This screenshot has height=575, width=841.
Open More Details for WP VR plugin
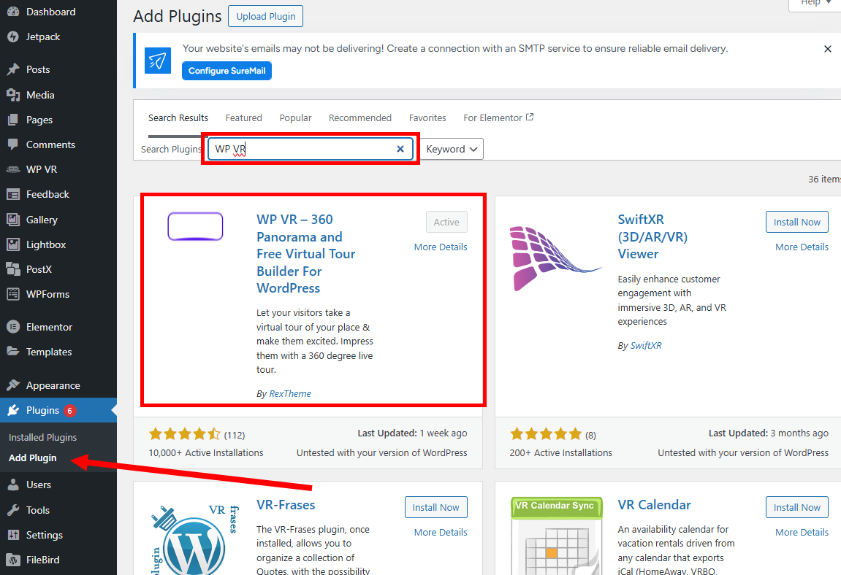(441, 247)
